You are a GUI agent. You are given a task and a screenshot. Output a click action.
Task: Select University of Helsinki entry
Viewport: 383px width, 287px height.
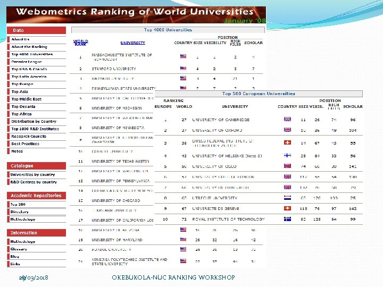227,156
